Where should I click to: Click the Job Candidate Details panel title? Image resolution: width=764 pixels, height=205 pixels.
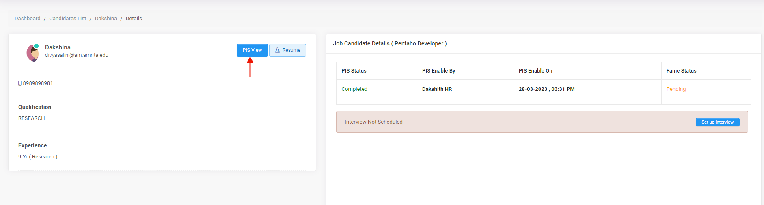click(x=390, y=43)
